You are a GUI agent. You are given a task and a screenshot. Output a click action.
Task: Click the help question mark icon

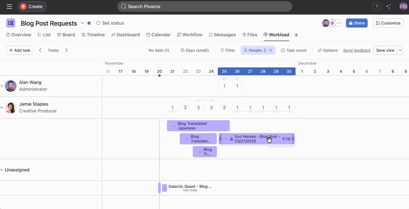pyautogui.click(x=377, y=6)
